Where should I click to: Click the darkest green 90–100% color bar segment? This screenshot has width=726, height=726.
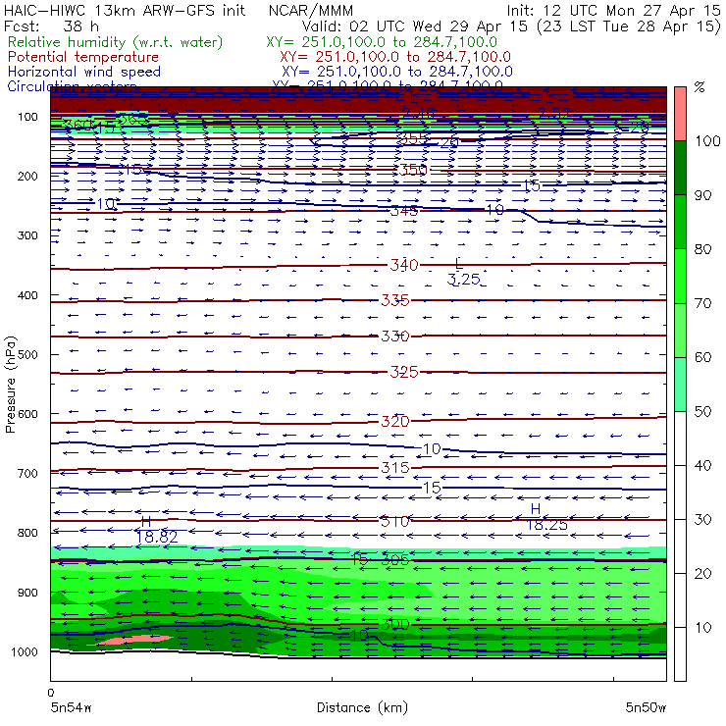(x=680, y=168)
